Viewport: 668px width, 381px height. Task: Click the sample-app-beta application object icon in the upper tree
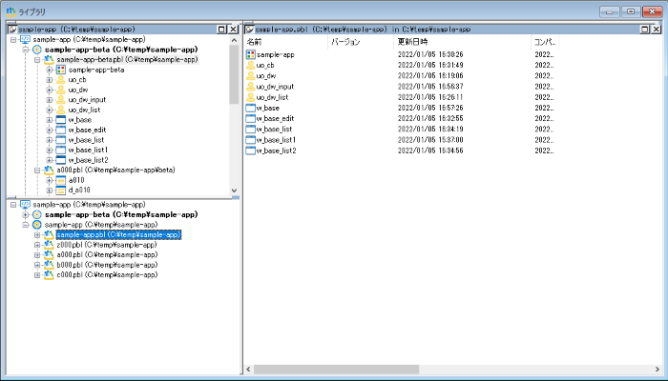pos(61,70)
